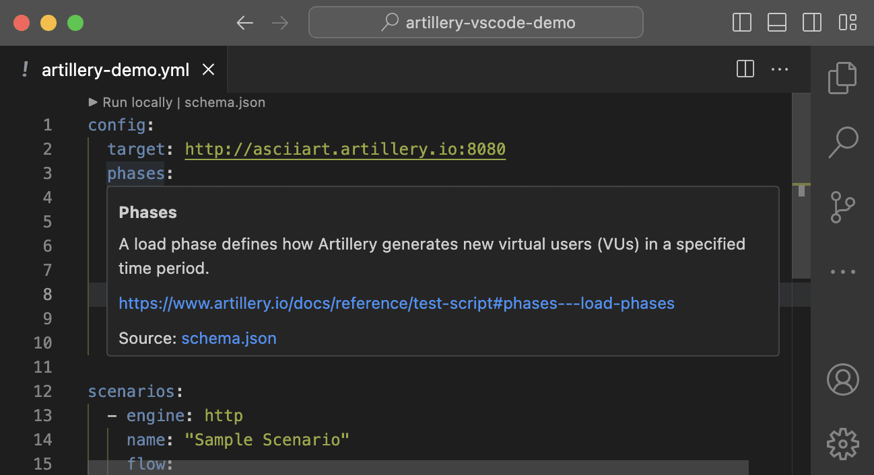Open editor More Actions ellipsis menu
Image resolution: width=874 pixels, height=475 pixels.
[x=780, y=69]
